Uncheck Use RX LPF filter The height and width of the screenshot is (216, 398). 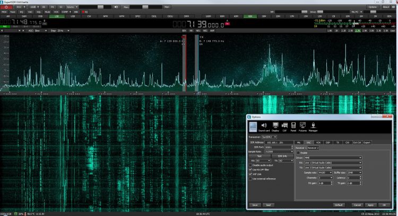250,169
